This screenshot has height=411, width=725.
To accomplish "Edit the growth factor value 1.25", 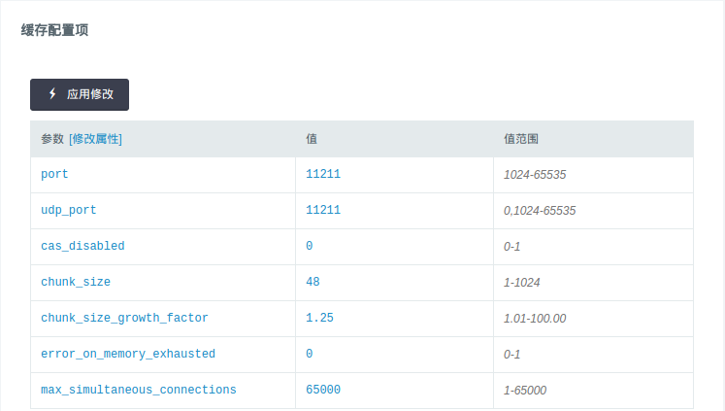I will click(x=319, y=318).
